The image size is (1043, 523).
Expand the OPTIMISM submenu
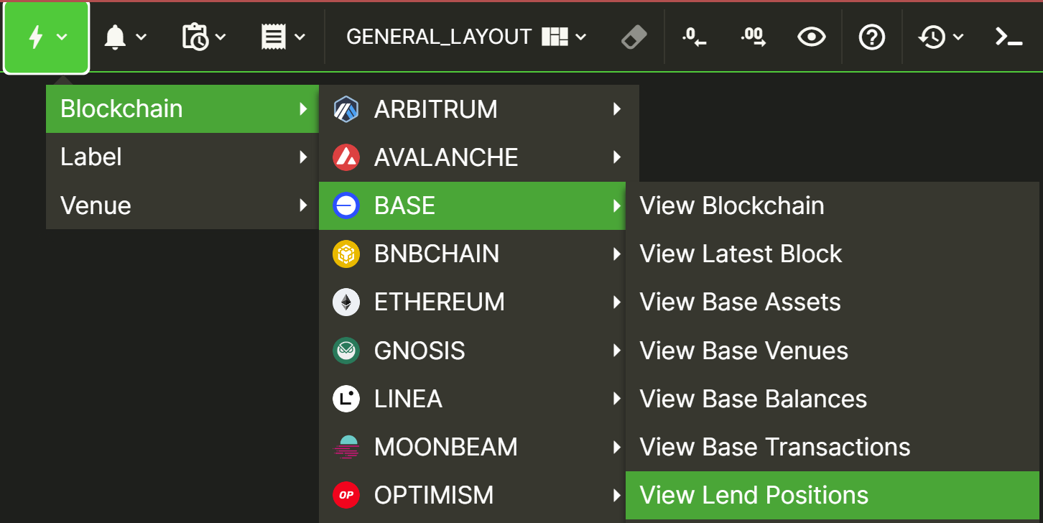click(x=472, y=495)
